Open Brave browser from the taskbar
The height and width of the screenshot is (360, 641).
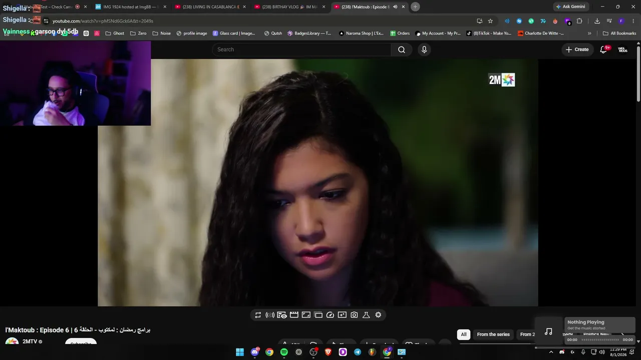click(x=328, y=352)
